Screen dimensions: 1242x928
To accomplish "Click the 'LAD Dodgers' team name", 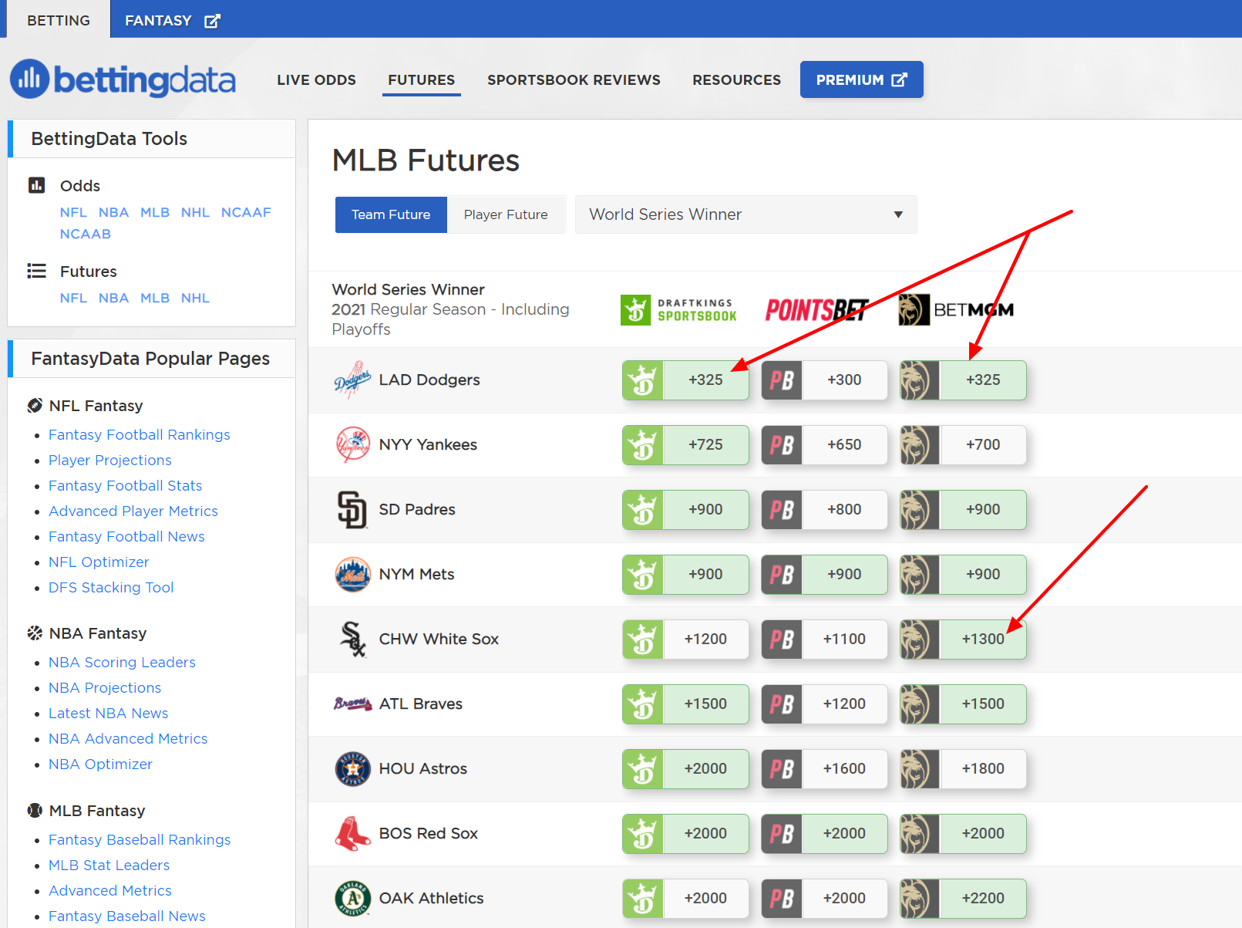I will point(429,380).
